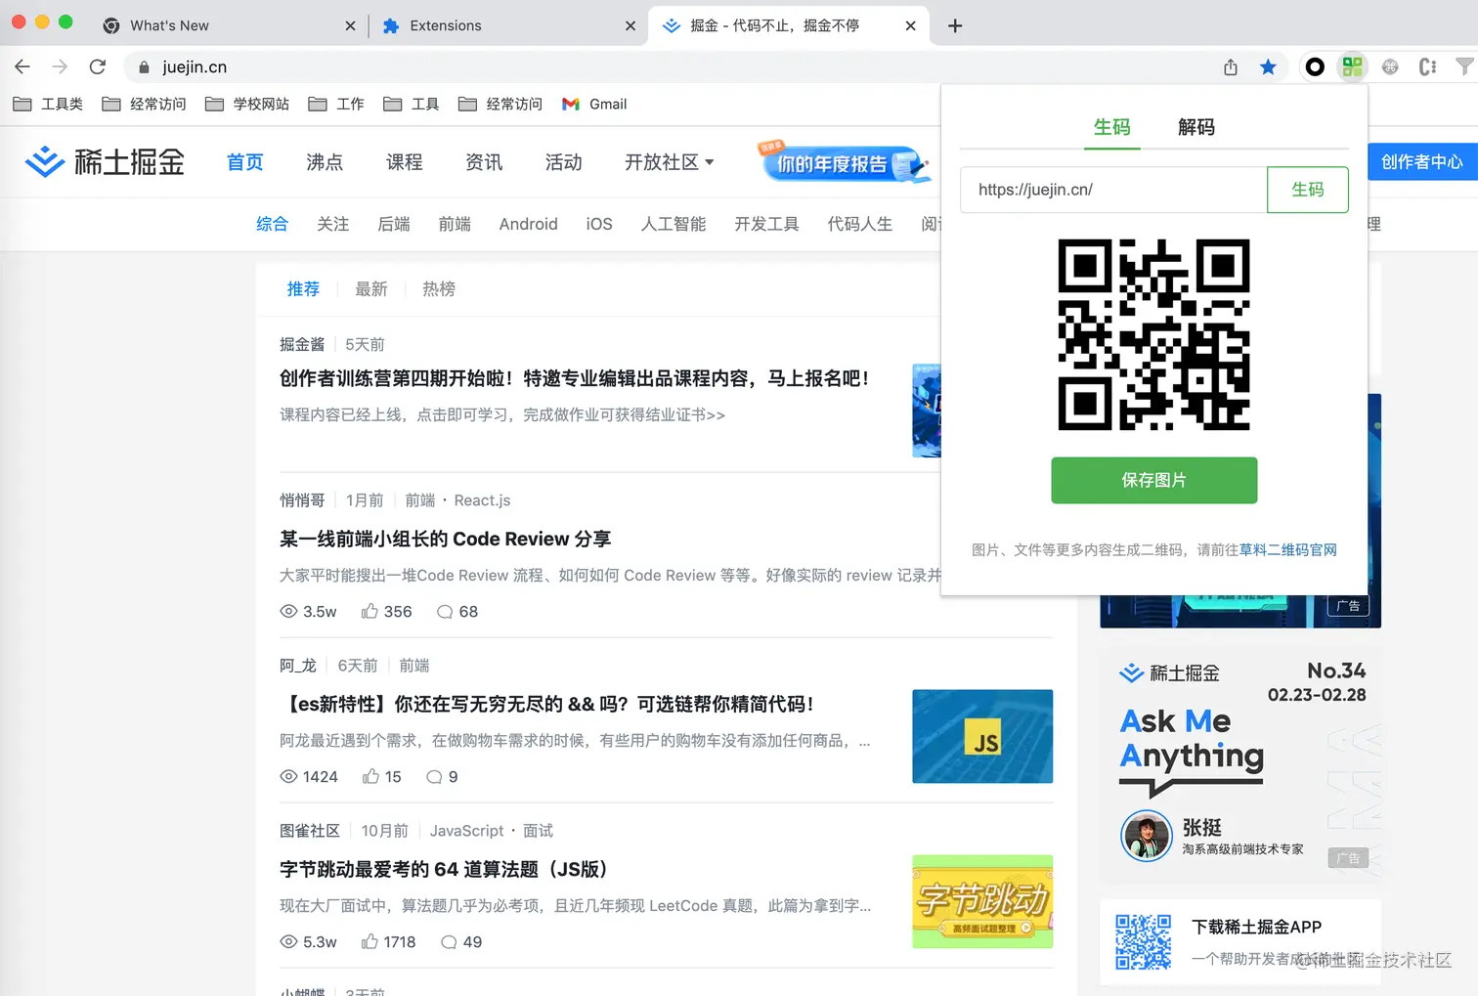Click the like icon showing 1718
Viewport: 1478px width, 996px height.
coord(369,941)
